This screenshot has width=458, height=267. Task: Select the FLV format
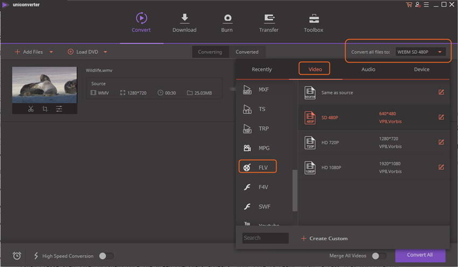point(258,167)
